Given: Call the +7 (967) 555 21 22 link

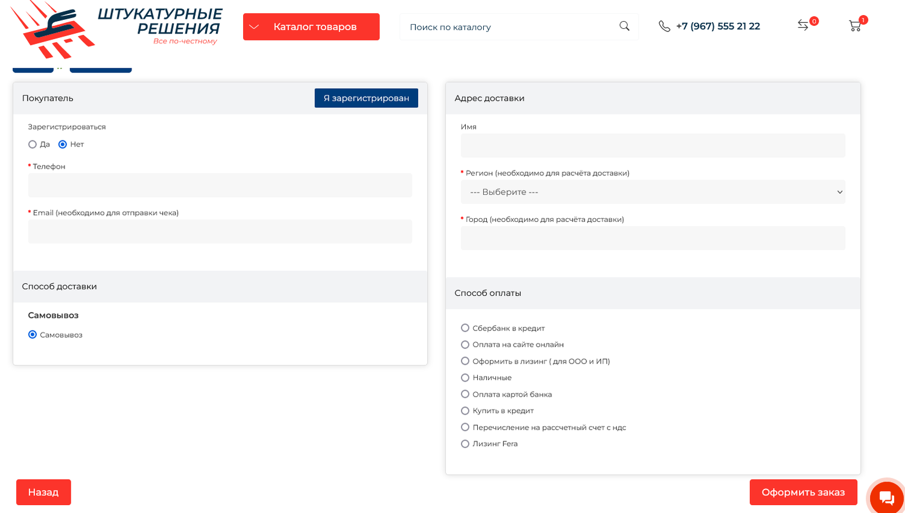Looking at the screenshot, I should tap(718, 26).
